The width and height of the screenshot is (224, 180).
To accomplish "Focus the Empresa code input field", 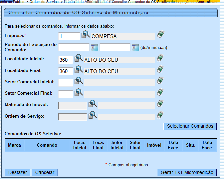I will pyautogui.click(x=69, y=36).
